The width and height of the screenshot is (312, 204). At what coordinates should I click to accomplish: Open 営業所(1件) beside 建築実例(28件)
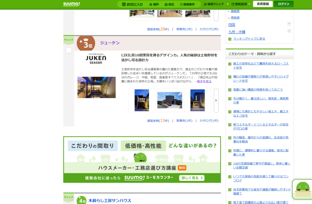(184, 29)
